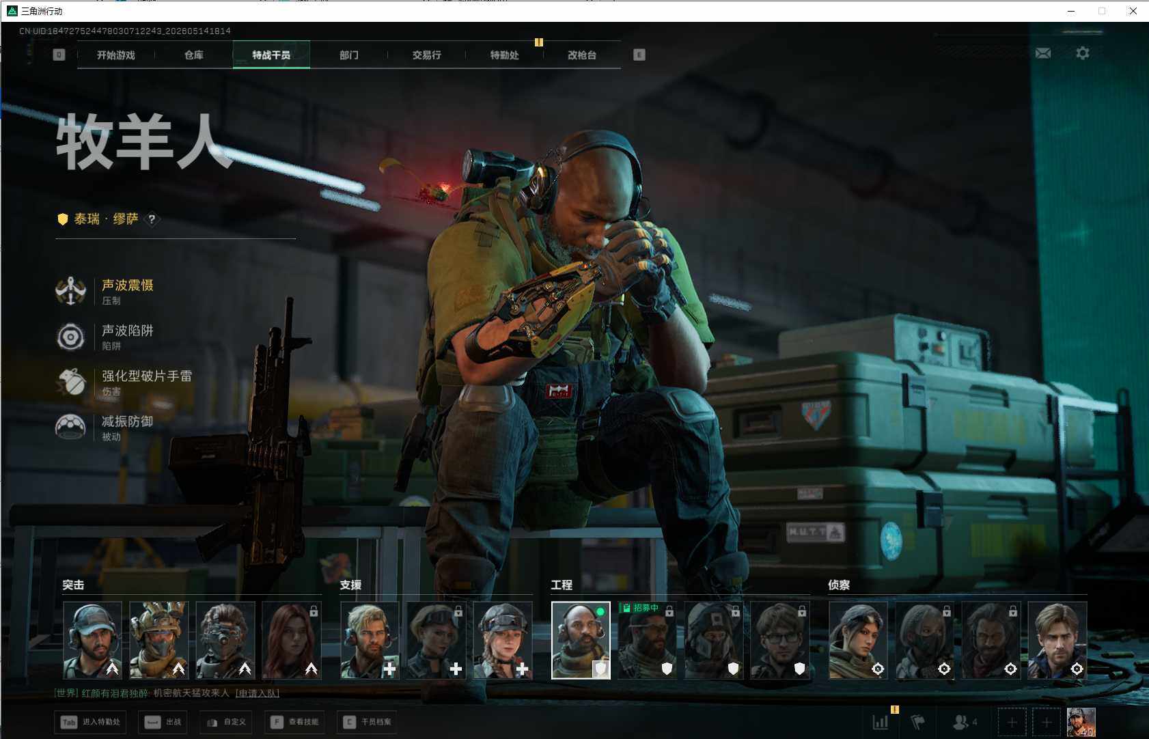Select the locked goggles-wearing support operator
1149x739 pixels.
point(436,641)
